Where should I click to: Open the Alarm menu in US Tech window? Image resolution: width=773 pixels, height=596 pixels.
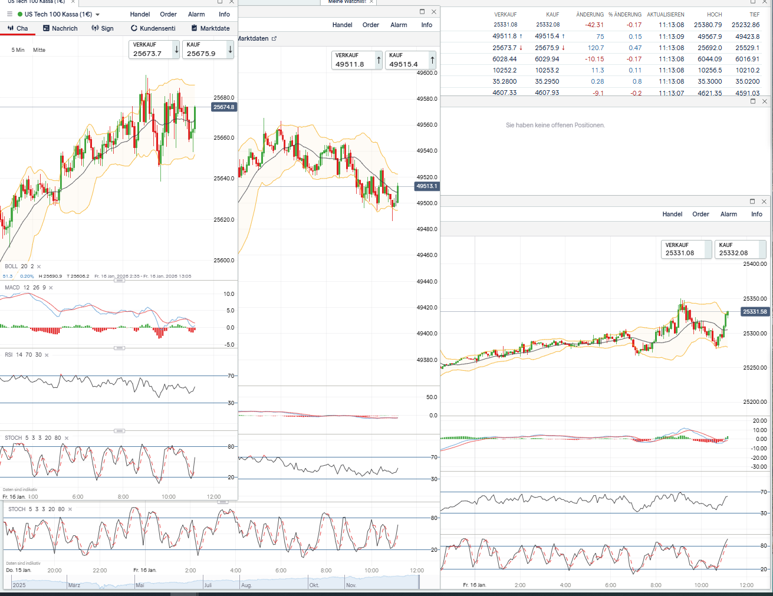click(x=196, y=14)
